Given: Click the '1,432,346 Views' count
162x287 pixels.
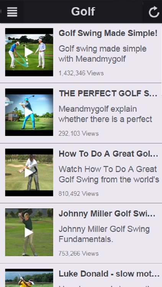Looking at the screenshot, I should pyautogui.click(x=81, y=73).
